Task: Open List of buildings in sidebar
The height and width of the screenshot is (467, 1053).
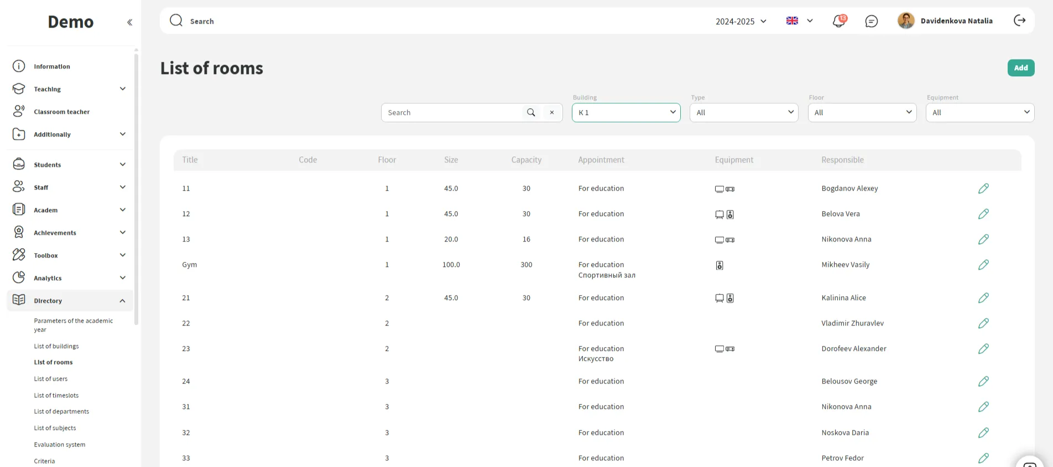Action: click(56, 346)
